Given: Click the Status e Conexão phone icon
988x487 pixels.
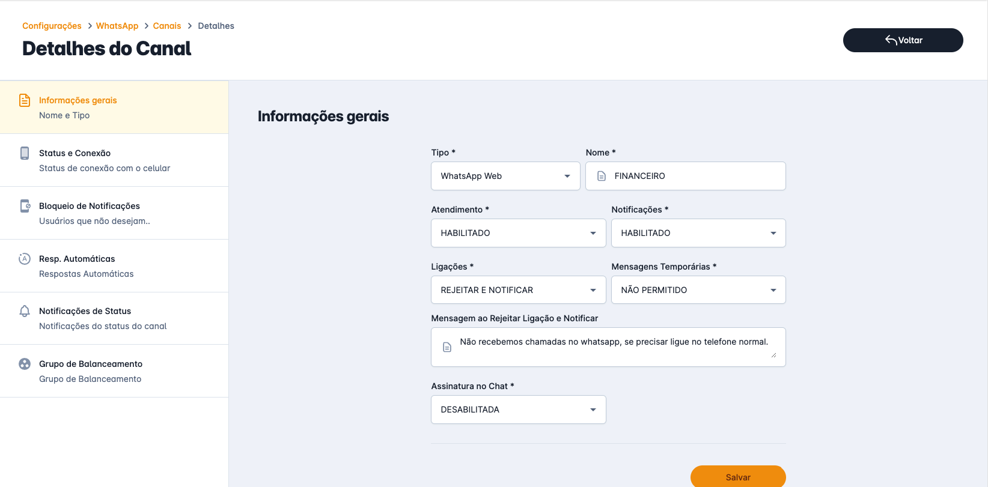Looking at the screenshot, I should pyautogui.click(x=25, y=153).
